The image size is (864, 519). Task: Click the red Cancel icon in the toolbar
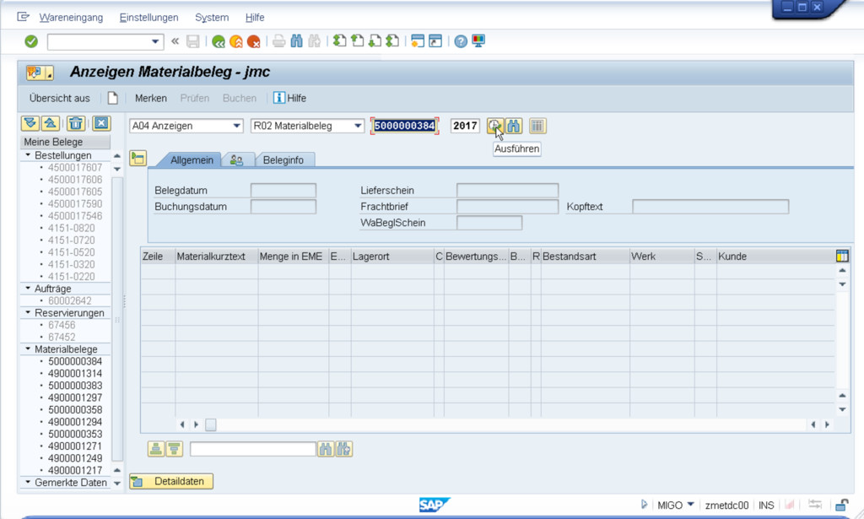[254, 41]
